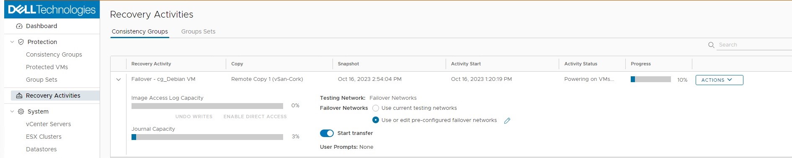Select the Consistency Groups tab

140,31
